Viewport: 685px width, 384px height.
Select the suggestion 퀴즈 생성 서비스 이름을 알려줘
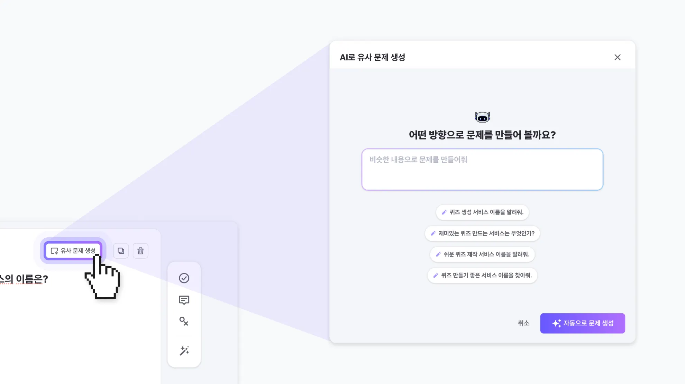click(x=482, y=212)
